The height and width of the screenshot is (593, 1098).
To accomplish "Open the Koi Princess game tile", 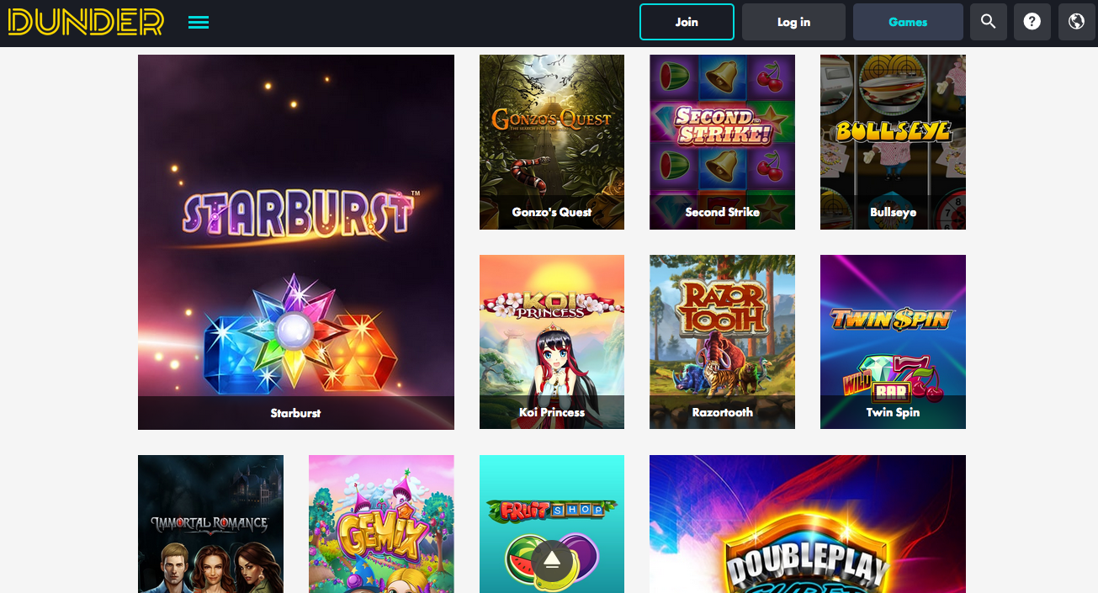I will [552, 342].
